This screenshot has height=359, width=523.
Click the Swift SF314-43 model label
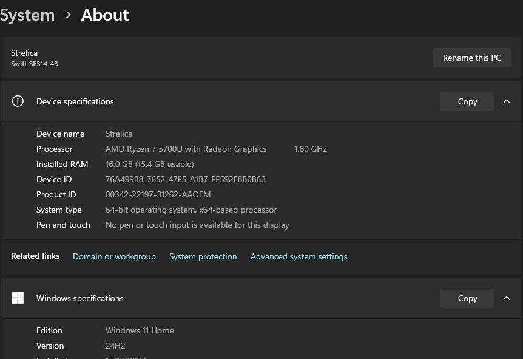(35, 64)
